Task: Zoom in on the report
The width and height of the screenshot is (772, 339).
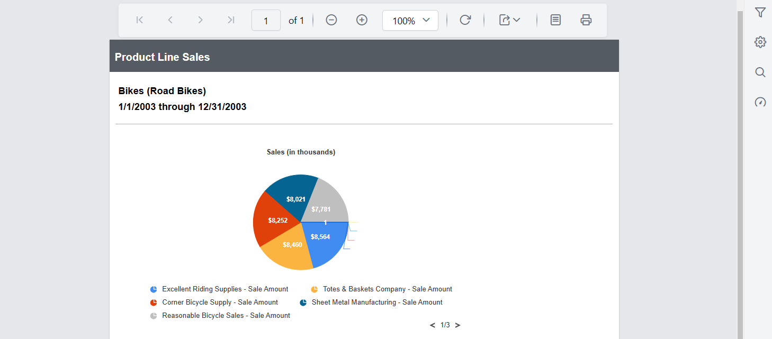Action: (362, 20)
